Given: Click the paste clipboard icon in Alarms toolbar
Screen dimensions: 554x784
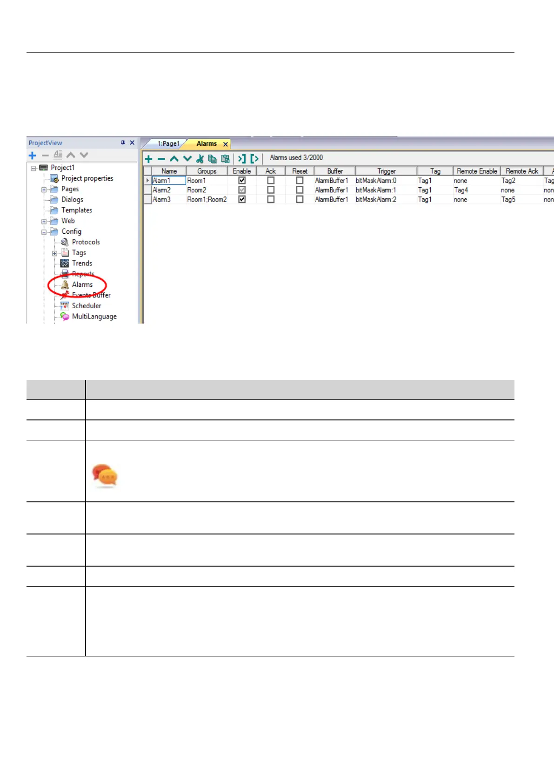Looking at the screenshot, I should tap(225, 159).
